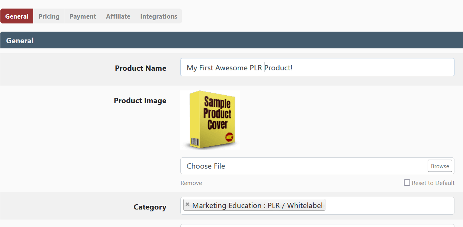Focus the Product Name text field
This screenshot has height=227, width=463.
(x=353, y=67)
